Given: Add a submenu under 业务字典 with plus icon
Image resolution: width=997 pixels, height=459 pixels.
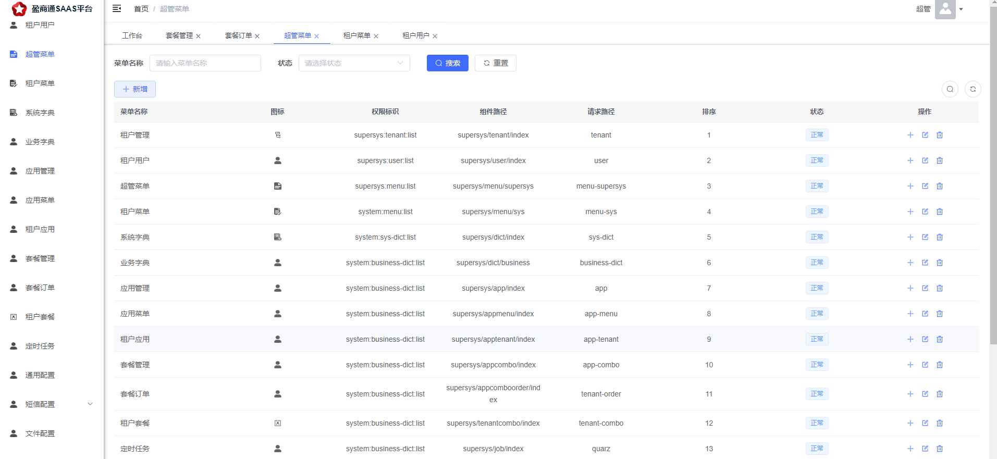Looking at the screenshot, I should pyautogui.click(x=910, y=263).
